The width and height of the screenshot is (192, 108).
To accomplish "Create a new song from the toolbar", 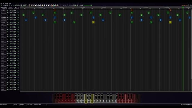I will (x=1, y=5).
